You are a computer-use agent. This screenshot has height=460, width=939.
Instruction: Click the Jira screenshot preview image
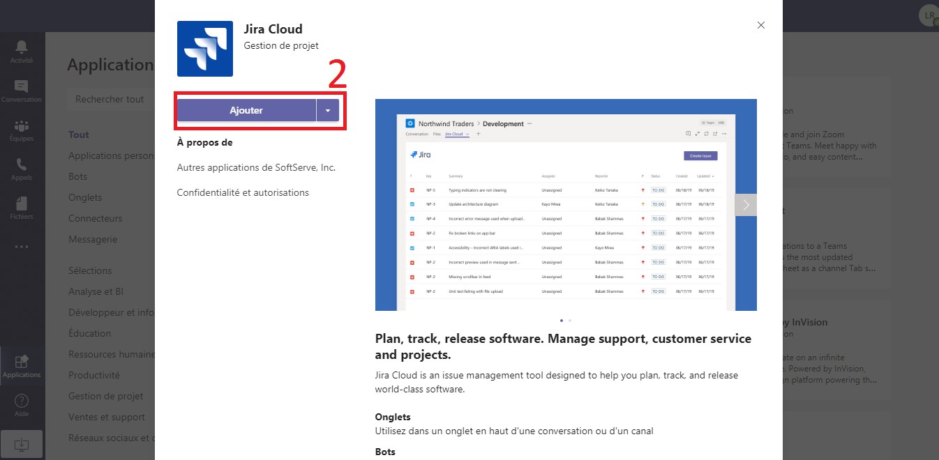coord(566,205)
